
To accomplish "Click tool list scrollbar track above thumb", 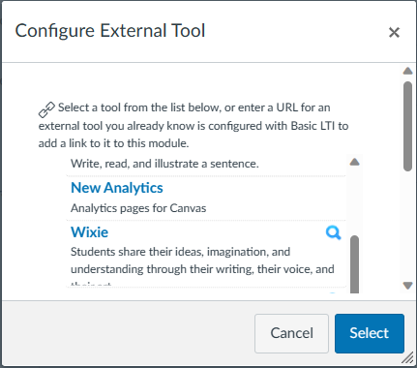I will click(354, 200).
